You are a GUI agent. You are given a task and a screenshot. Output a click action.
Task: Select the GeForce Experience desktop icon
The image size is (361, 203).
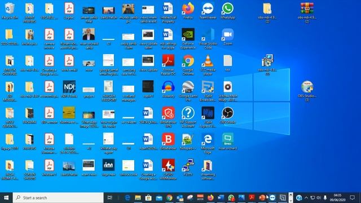tap(188, 38)
